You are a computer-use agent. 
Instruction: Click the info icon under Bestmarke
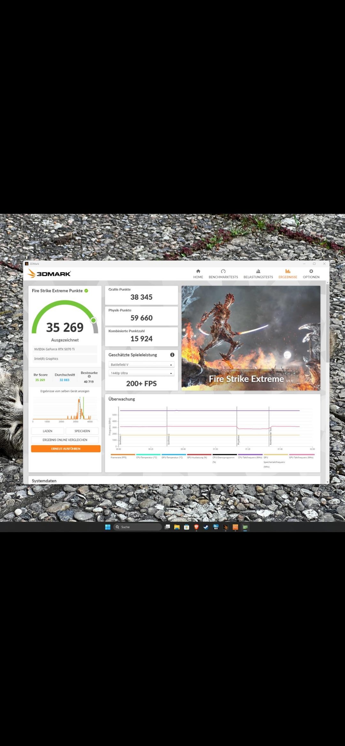coord(89,376)
